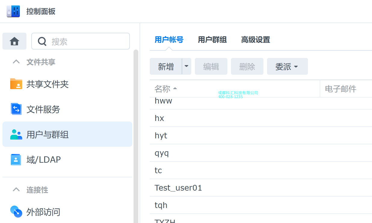Screen dimensions: 372x223
Task: Switch to the 用户群组 tab
Action: tap(212, 40)
